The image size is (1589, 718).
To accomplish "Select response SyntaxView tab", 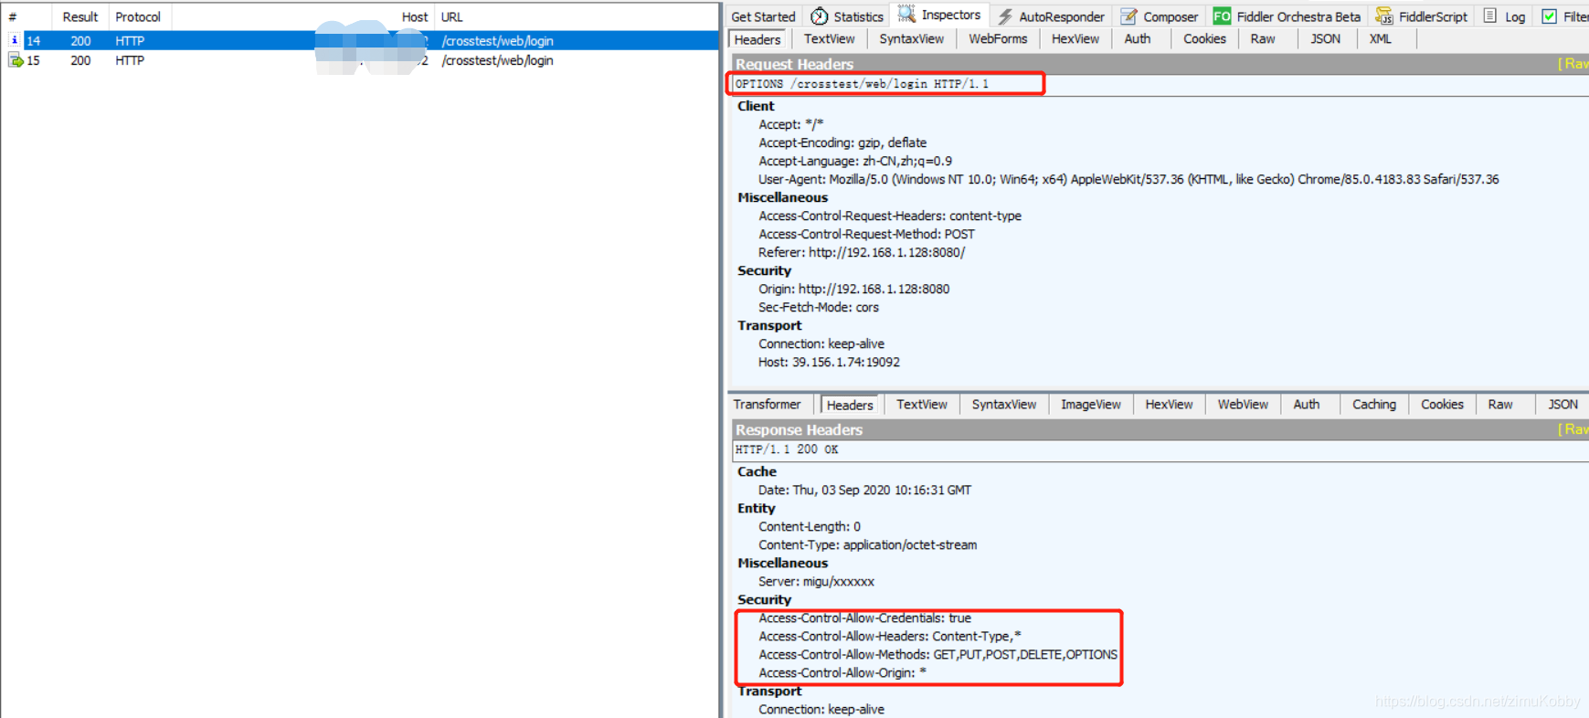I will click(x=1003, y=404).
